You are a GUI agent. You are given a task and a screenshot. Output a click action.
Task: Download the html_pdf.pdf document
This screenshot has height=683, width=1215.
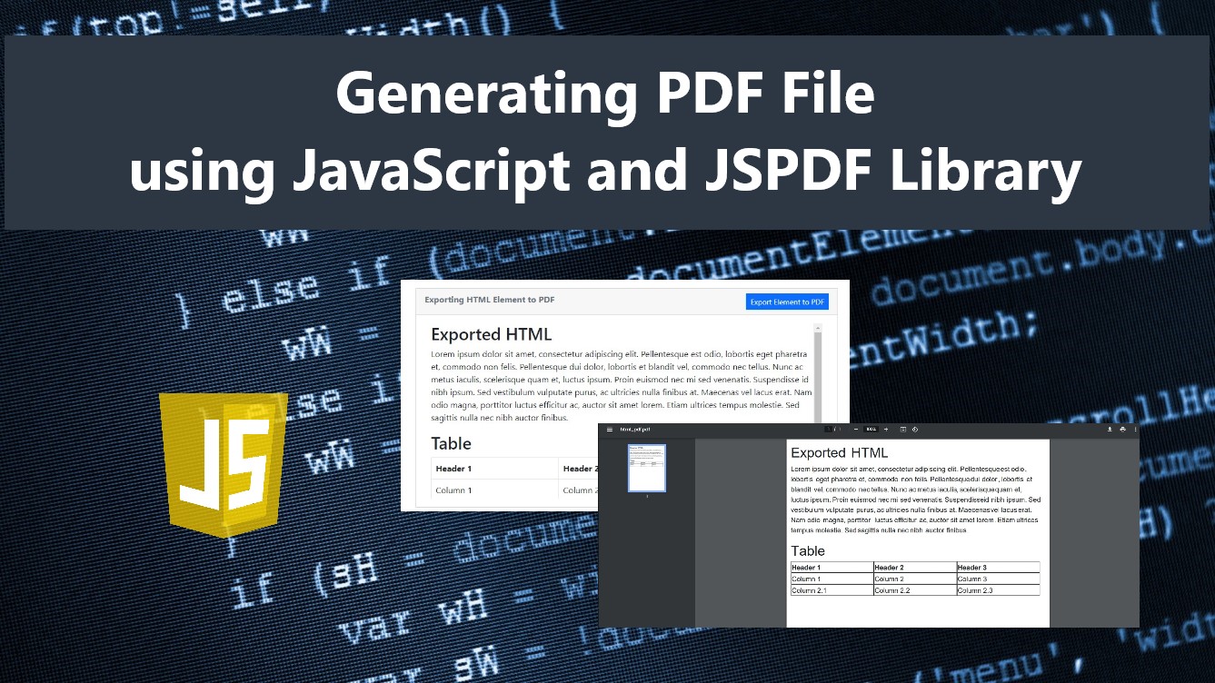1110,429
